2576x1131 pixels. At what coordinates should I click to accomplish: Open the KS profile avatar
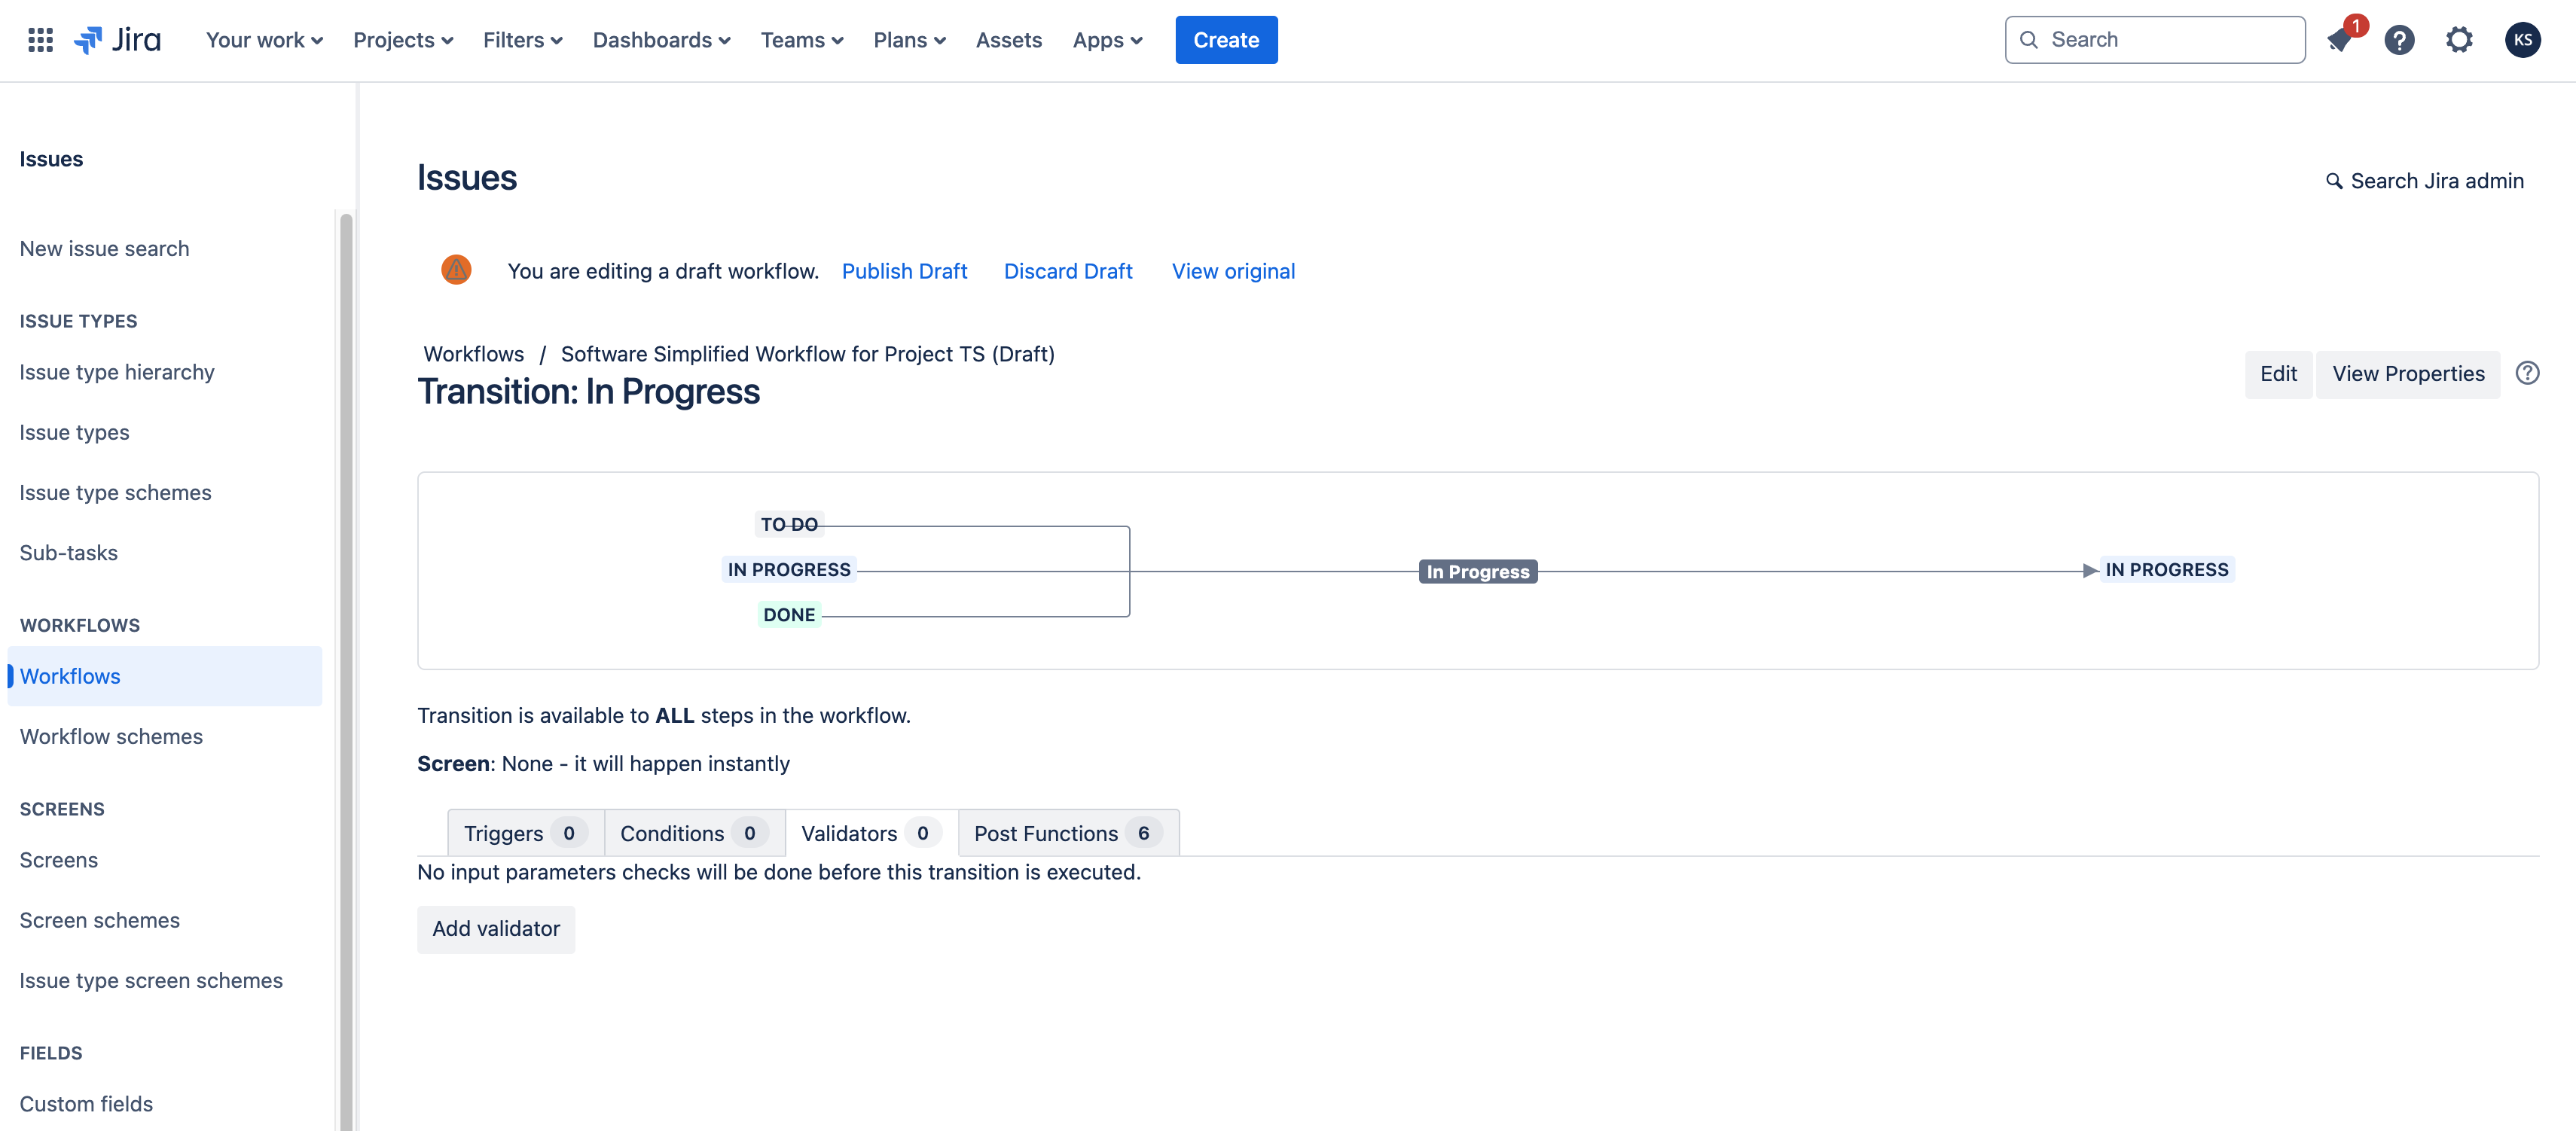pos(2522,40)
